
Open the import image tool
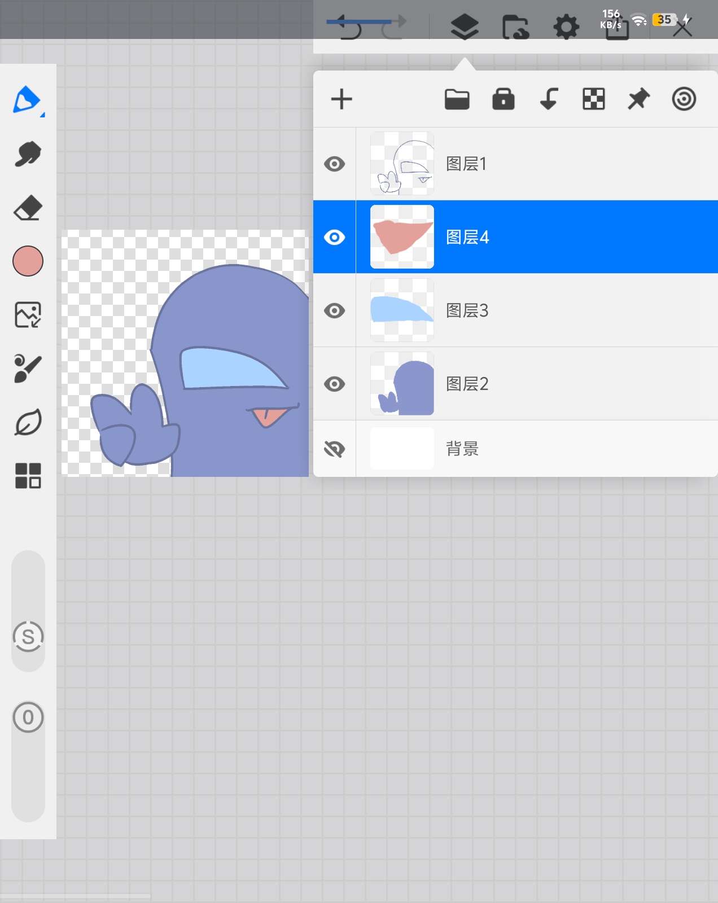click(28, 315)
